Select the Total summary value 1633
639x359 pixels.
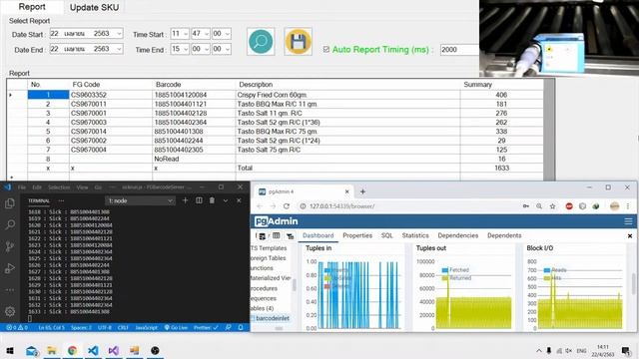coord(501,168)
